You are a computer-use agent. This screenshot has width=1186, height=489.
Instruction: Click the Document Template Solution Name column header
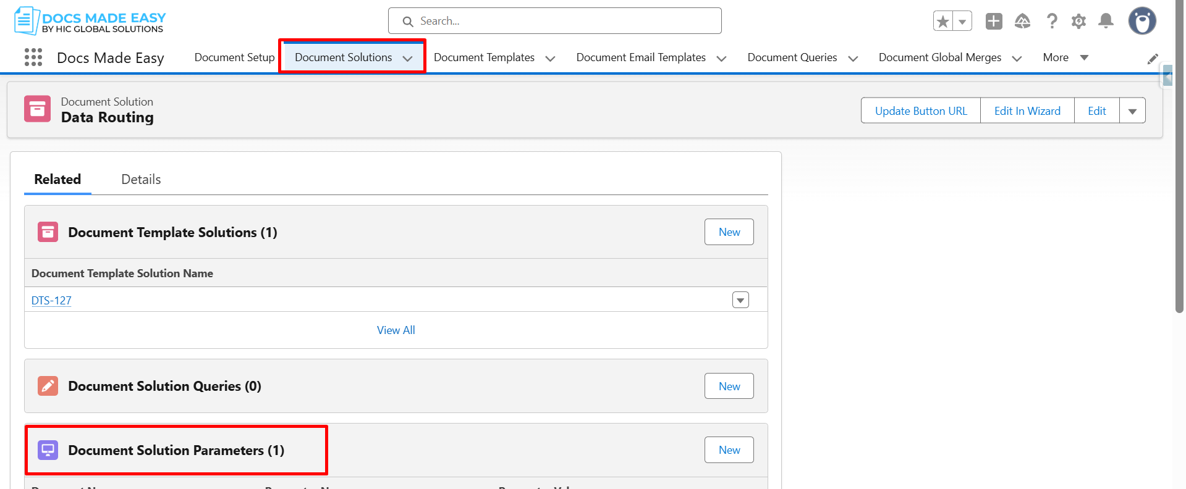(122, 274)
